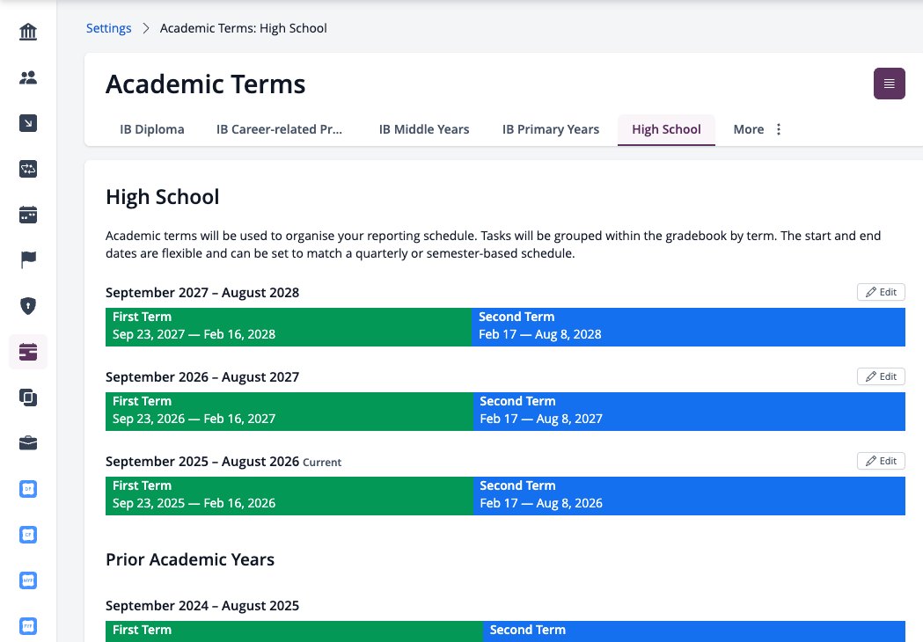Open the calendar icon in sidebar
This screenshot has width=923, height=642.
tap(27, 215)
